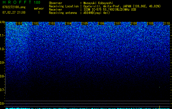
Task: Click the 0.7 kHz axis label
Action: point(2,90)
